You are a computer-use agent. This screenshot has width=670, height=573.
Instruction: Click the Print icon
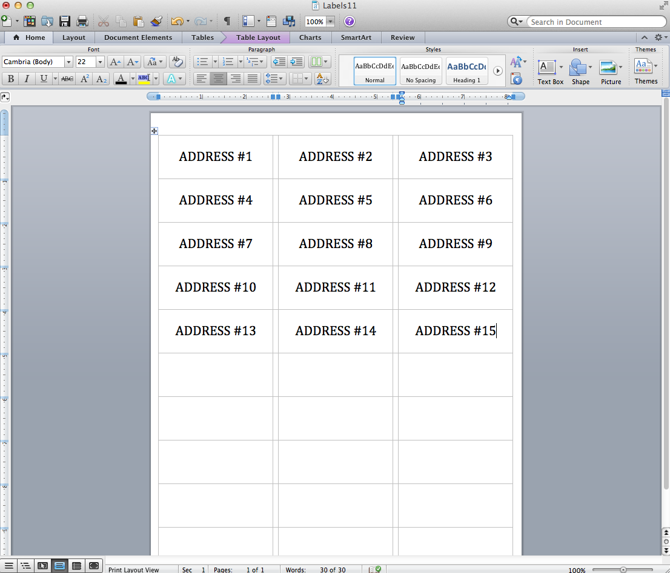82,21
